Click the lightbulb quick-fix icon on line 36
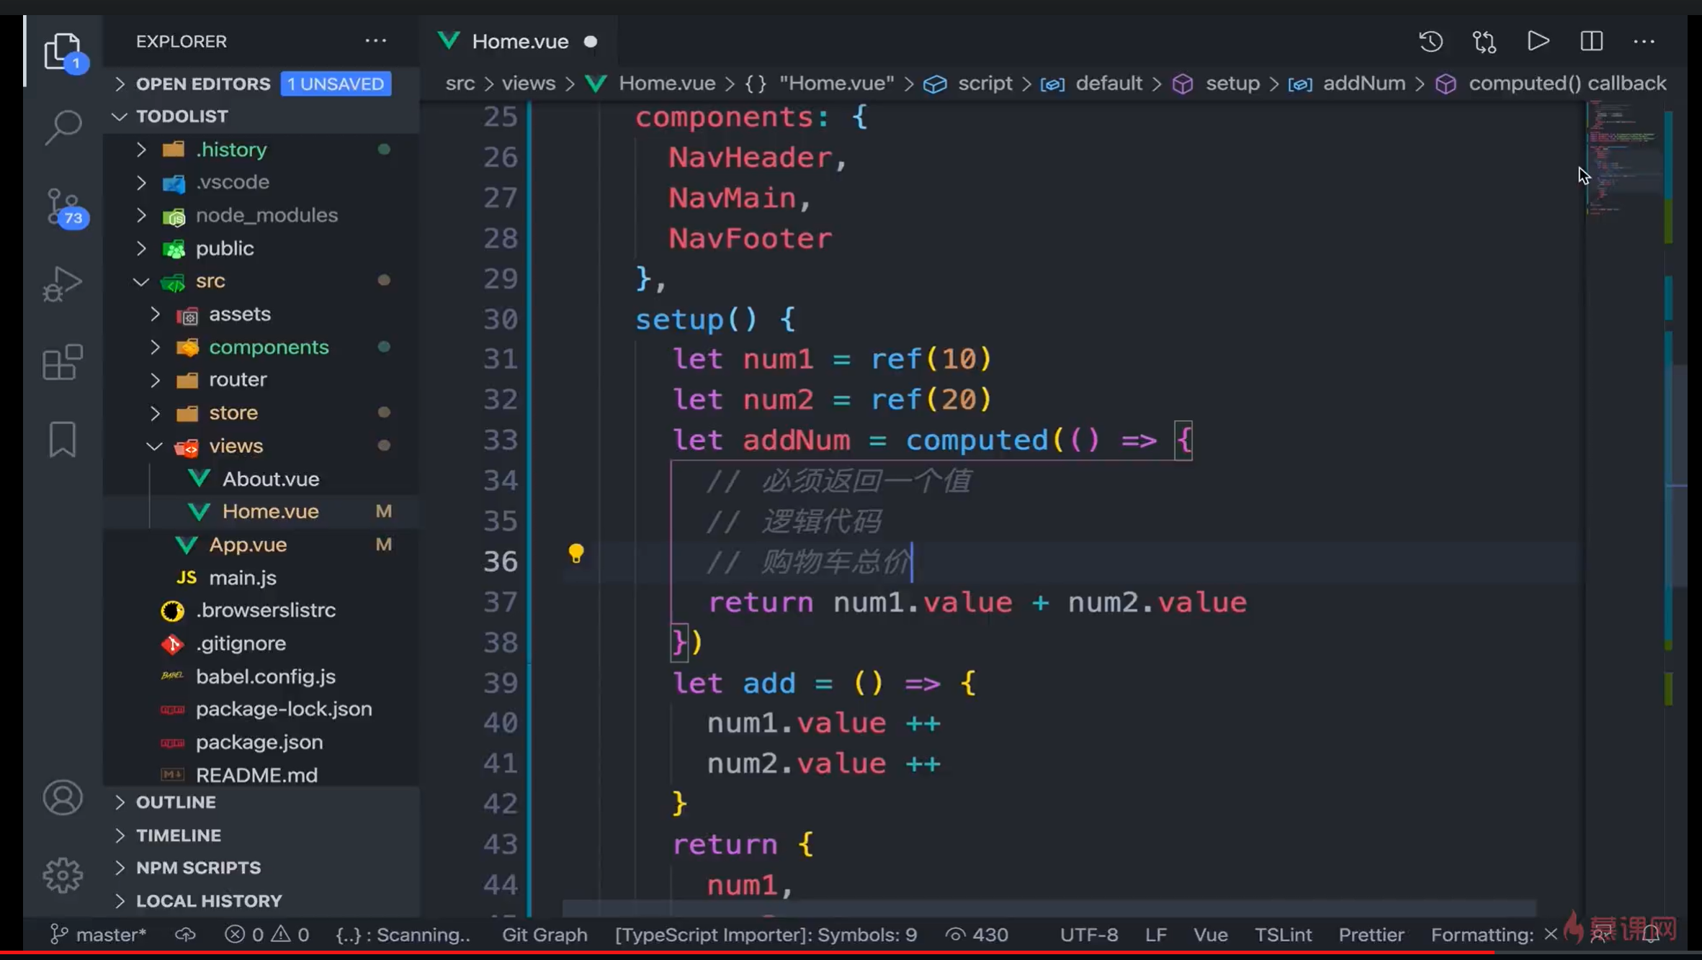1702x960 pixels. (575, 553)
